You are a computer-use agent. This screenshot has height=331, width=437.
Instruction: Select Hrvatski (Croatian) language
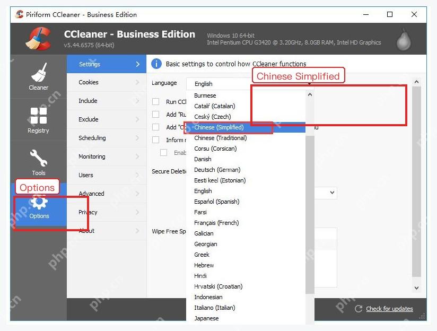click(x=246, y=286)
